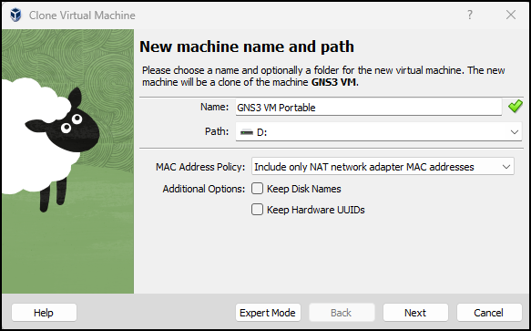Click the Next button
This screenshot has height=331, width=531.
pos(415,313)
